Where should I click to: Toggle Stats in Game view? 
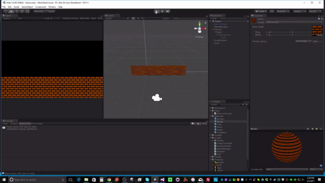(93, 18)
